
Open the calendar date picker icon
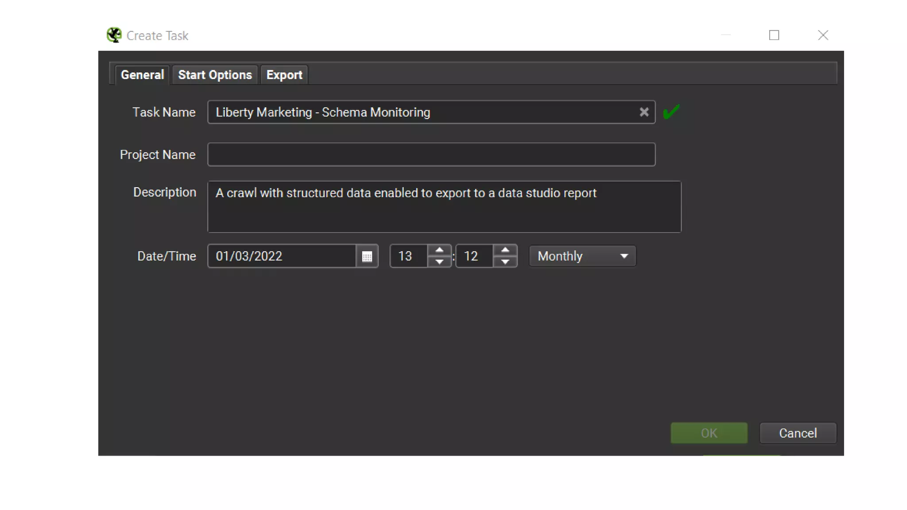(367, 256)
